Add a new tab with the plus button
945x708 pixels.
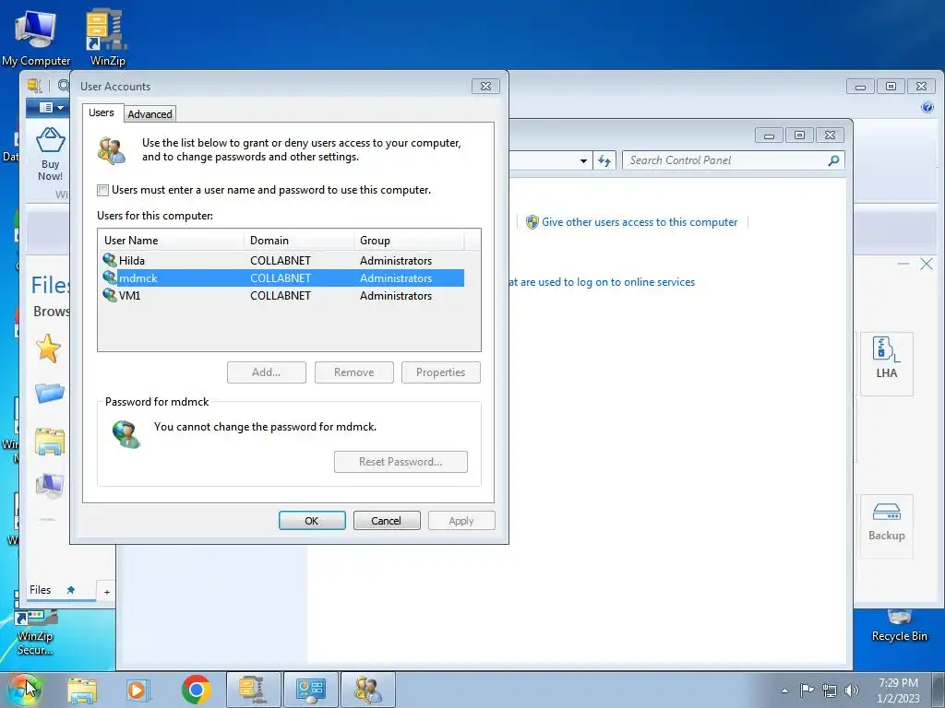pyautogui.click(x=107, y=592)
